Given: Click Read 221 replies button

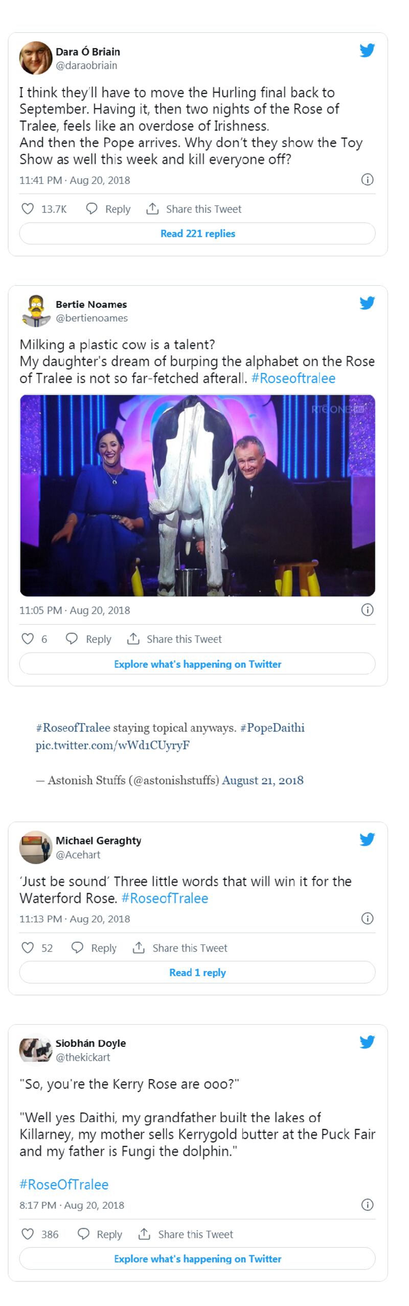Looking at the screenshot, I should [x=197, y=234].
